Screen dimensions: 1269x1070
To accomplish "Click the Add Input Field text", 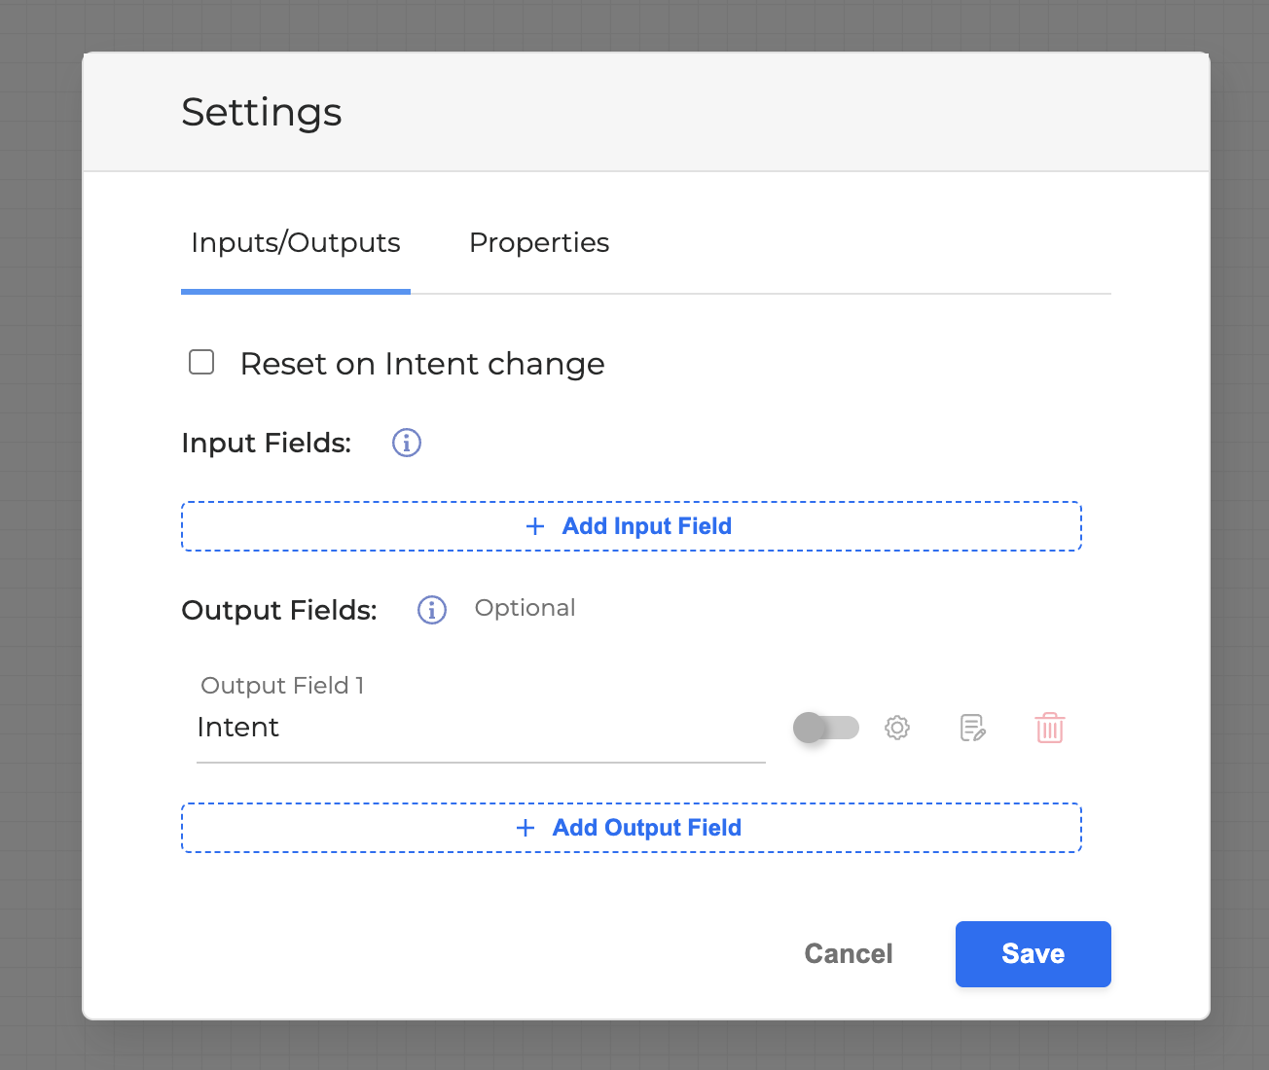I will coord(646,526).
